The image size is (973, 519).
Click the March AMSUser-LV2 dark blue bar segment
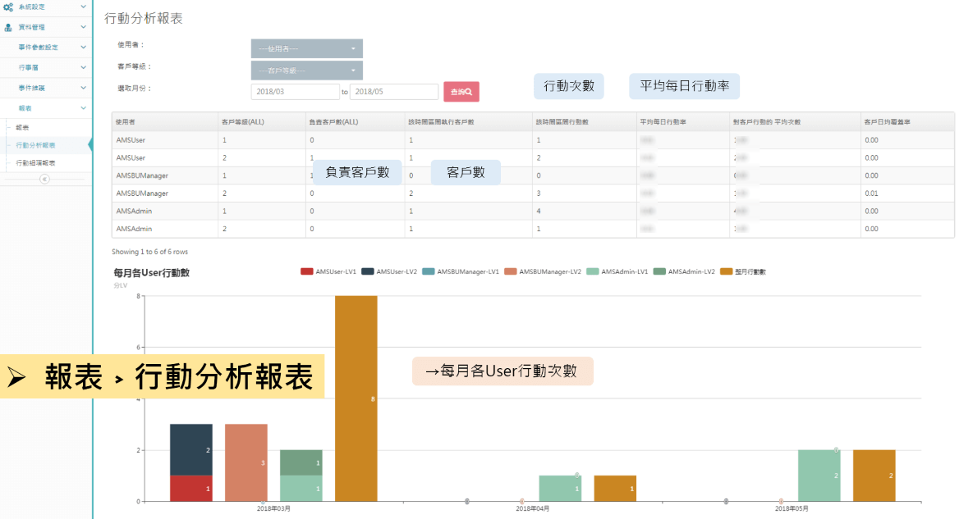tap(191, 449)
